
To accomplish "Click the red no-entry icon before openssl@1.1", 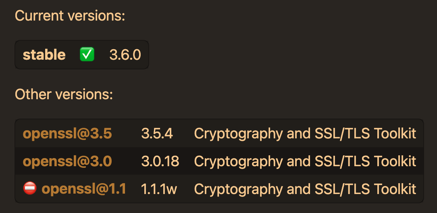I will click(x=30, y=188).
